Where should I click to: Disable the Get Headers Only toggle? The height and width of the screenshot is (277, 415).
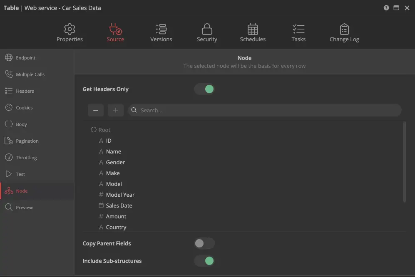click(x=204, y=89)
